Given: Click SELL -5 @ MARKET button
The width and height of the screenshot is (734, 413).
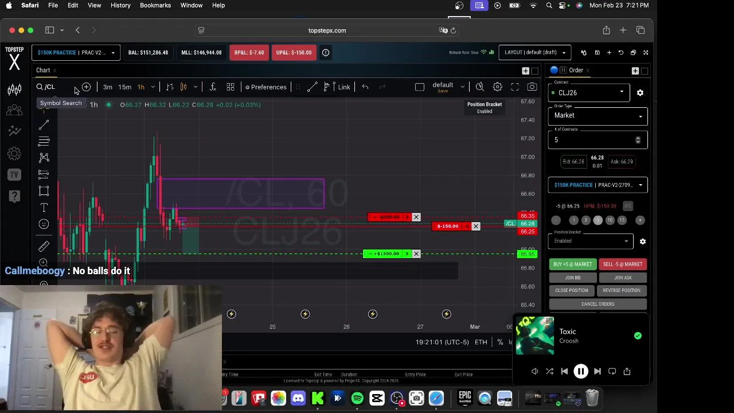Looking at the screenshot, I should (623, 264).
